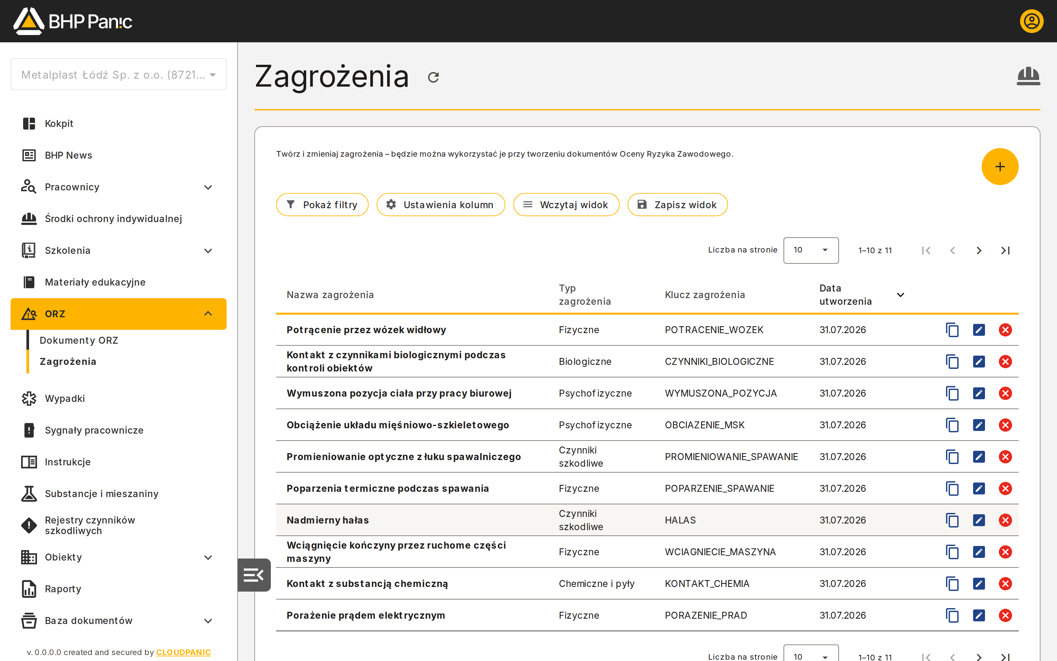Viewport: 1057px width, 661px height.
Task: Open Materiały edukacyjne in the sidebar
Action: pyautogui.click(x=118, y=282)
